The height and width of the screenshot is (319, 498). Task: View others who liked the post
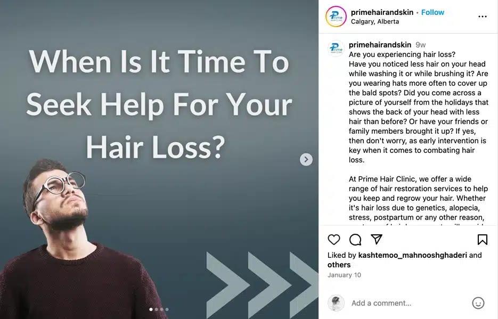339,265
